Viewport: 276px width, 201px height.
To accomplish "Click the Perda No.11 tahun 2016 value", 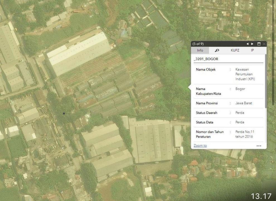I will coord(245,134).
